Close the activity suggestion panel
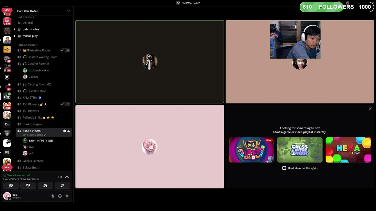The height and width of the screenshot is (211, 376). pyautogui.click(x=370, y=109)
